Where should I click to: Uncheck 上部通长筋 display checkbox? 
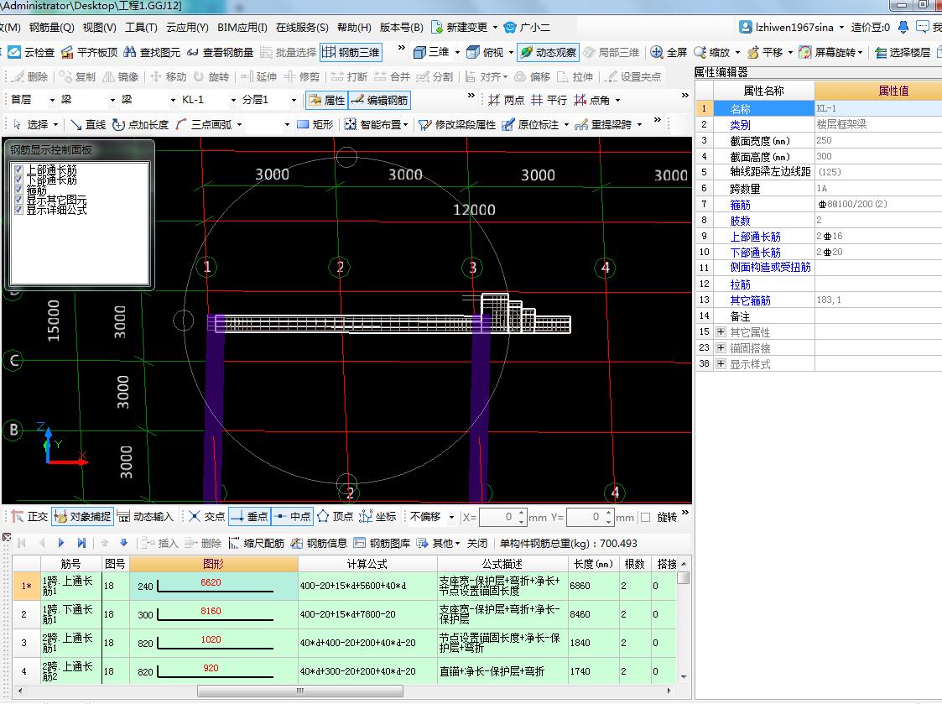pyautogui.click(x=18, y=170)
